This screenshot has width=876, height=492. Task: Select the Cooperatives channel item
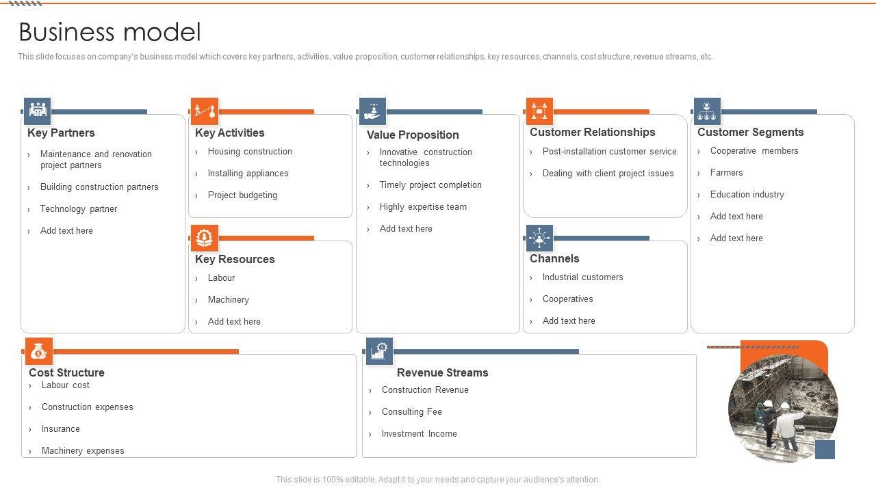tap(567, 299)
